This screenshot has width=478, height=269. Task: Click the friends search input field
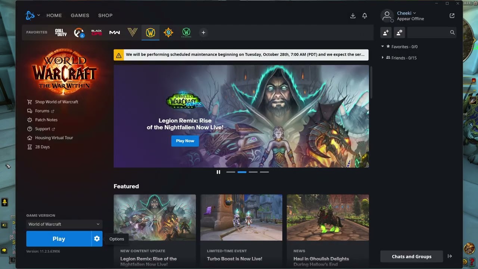click(428, 33)
